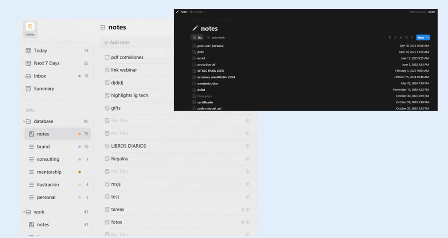Image resolution: width=448 pixels, height=238 pixels.
Task: Click the pencil icon beside the Notion notes title
Action: (x=195, y=28)
